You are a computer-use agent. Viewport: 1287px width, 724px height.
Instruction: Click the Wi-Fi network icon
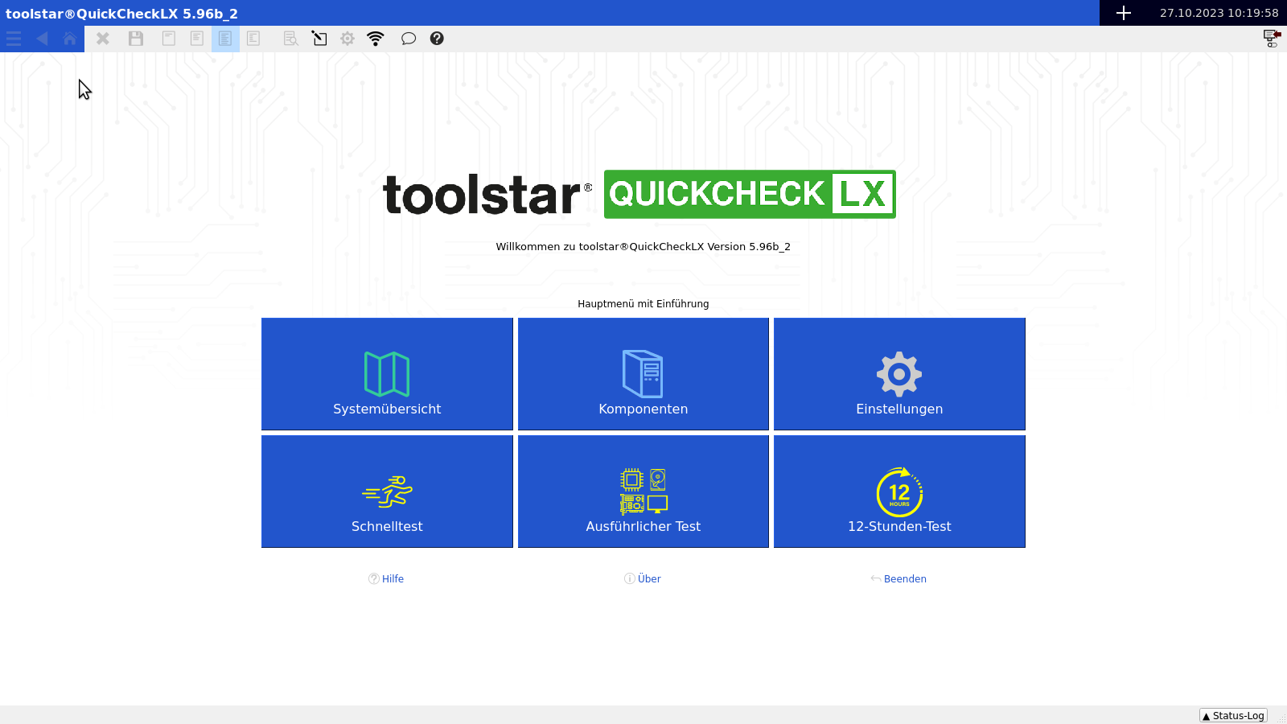(x=376, y=39)
